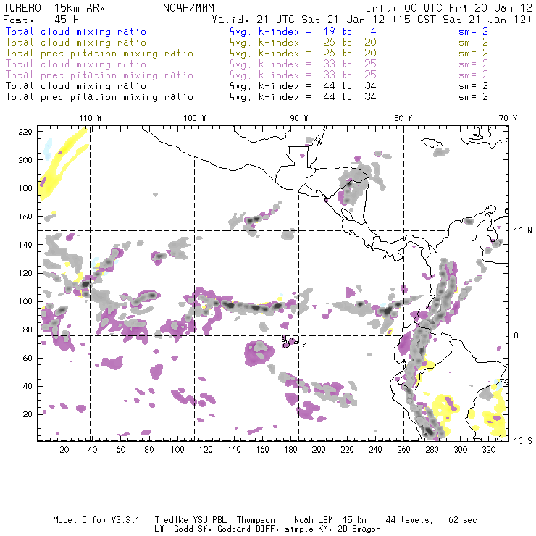Click the "Valid: 21 UTC Sat 21 Jan 12" text

[x=298, y=20]
